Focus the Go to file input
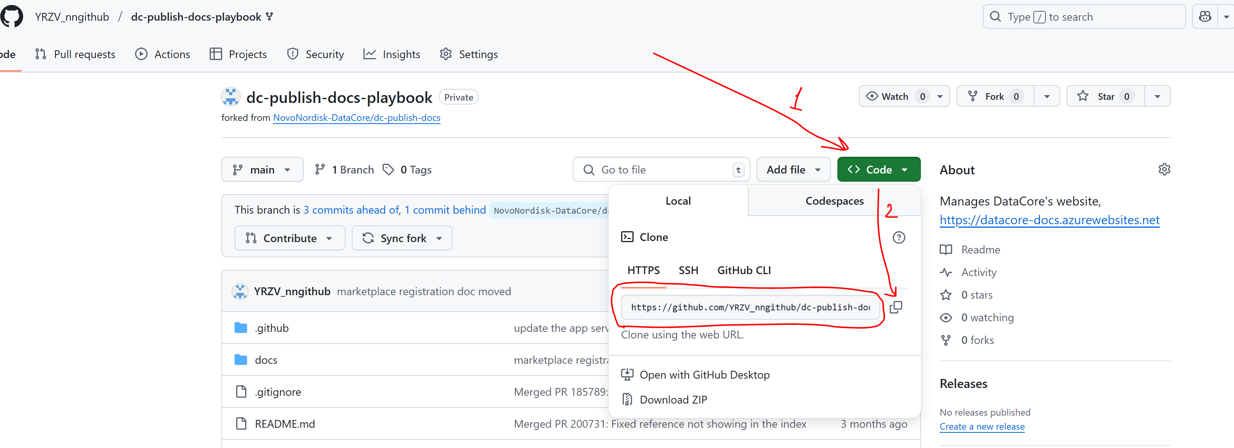1234x448 pixels. [661, 170]
